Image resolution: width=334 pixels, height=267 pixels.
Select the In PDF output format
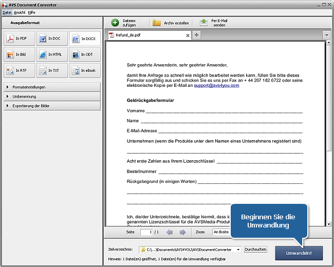[x=19, y=39]
